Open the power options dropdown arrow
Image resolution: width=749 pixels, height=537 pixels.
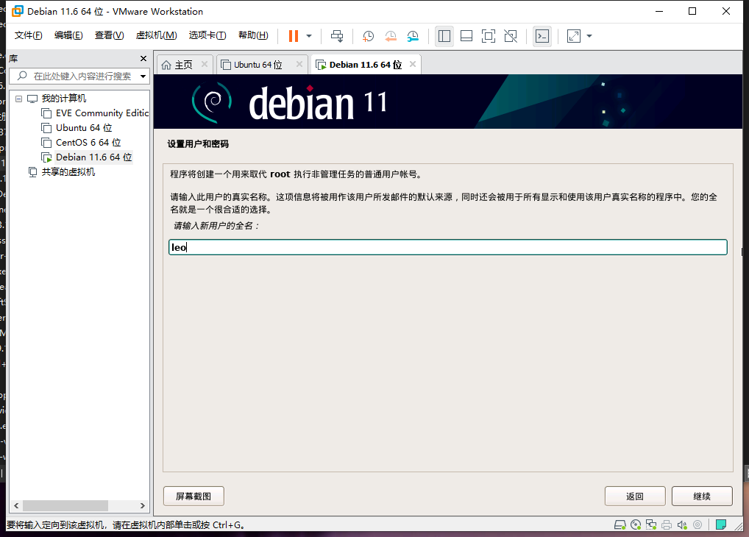pos(309,36)
